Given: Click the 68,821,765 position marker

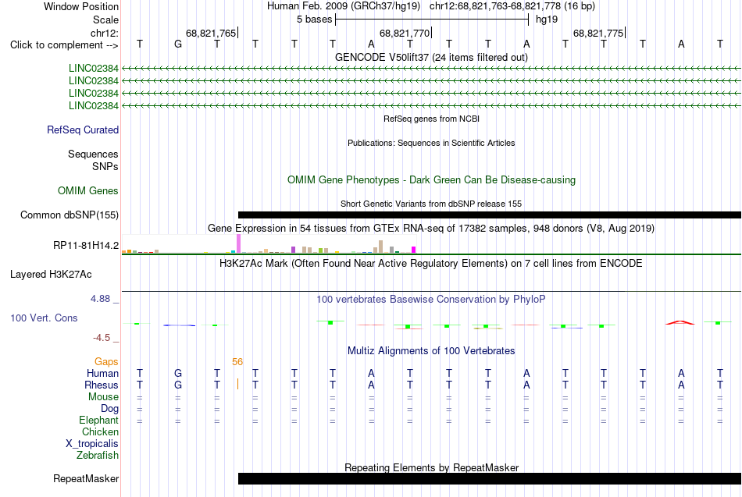Looking at the screenshot, I should (211, 33).
